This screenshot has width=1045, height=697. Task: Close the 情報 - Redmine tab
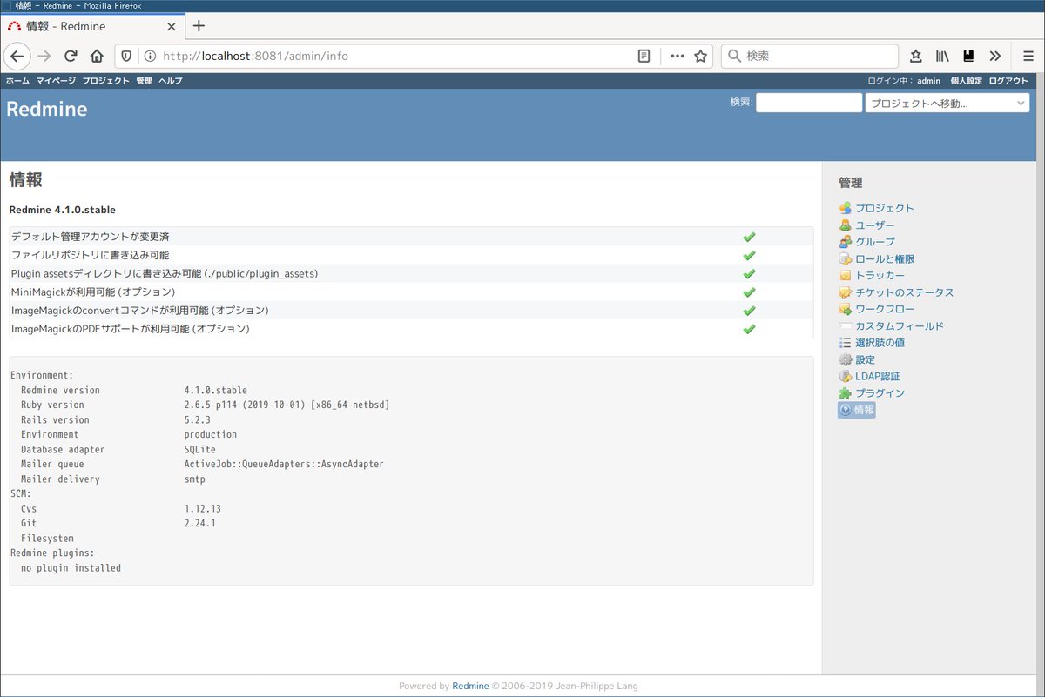point(170,26)
